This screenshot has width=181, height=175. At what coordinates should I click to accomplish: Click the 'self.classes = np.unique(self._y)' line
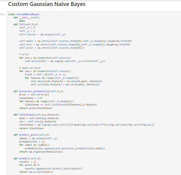click(x=42, y=34)
